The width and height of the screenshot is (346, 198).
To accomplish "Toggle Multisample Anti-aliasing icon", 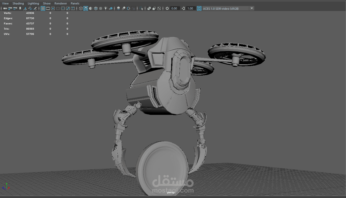I will [128, 8].
